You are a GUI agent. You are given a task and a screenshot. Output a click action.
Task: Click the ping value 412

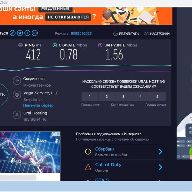pyautogui.click(x=33, y=54)
